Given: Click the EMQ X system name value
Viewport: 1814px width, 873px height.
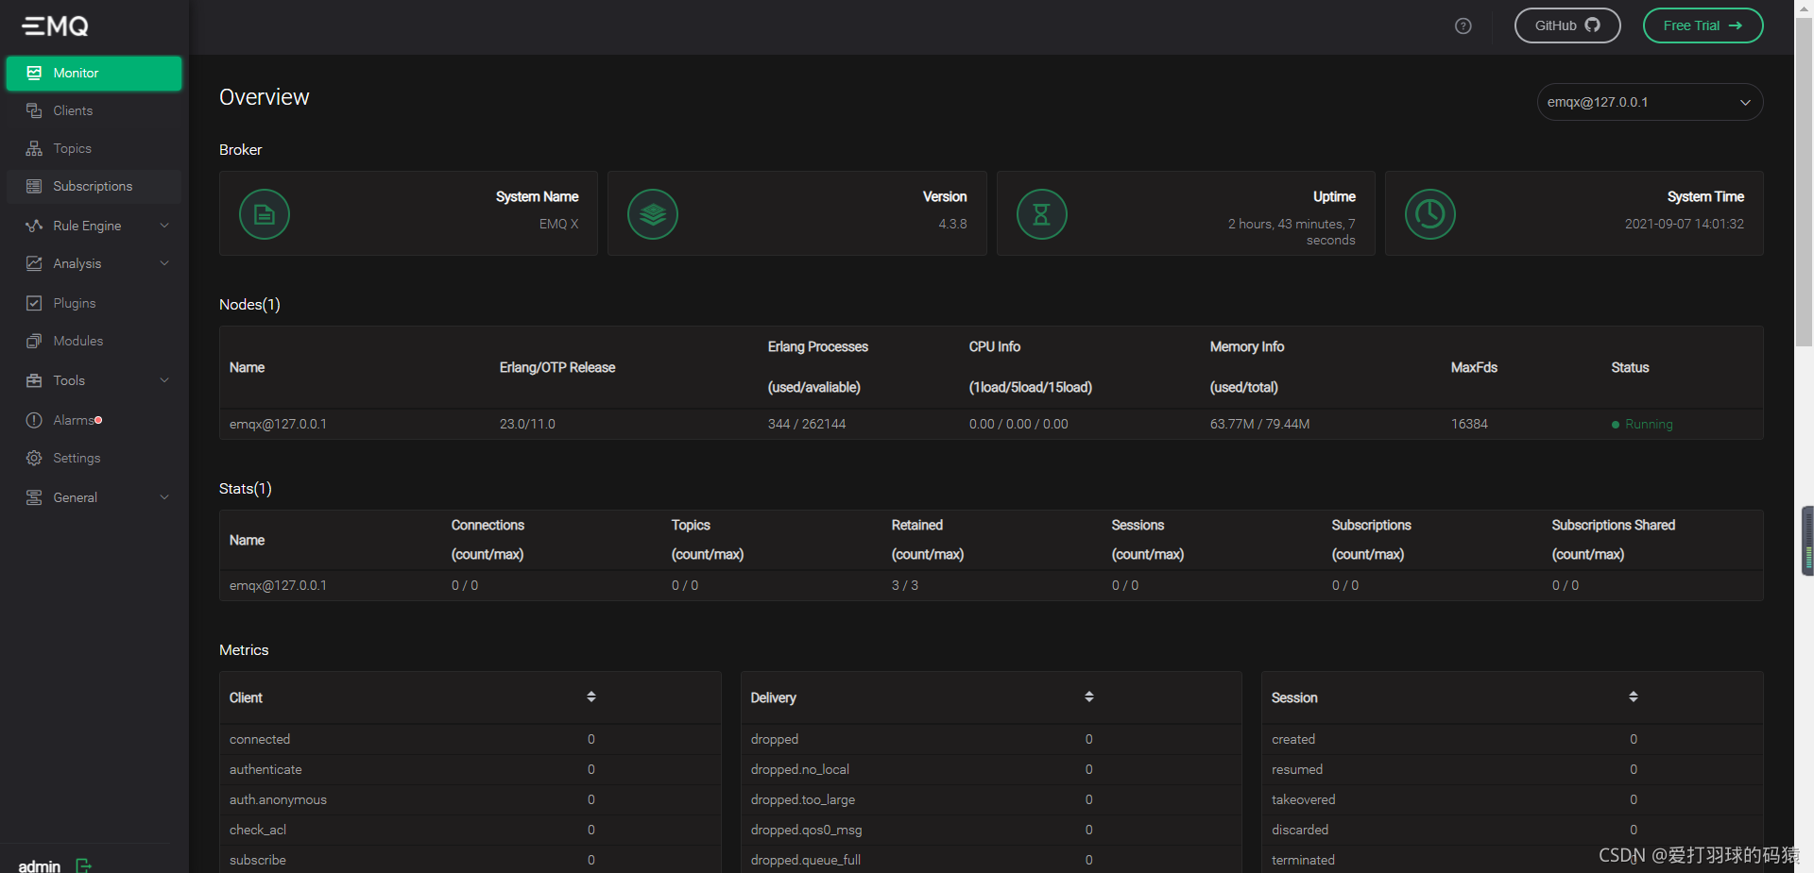Looking at the screenshot, I should (x=558, y=224).
